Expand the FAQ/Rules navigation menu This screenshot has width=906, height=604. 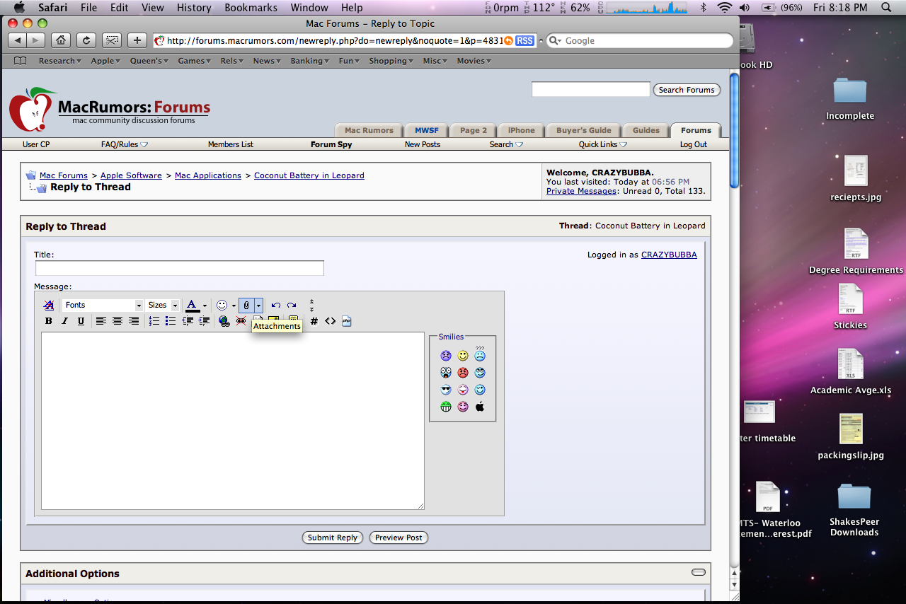[125, 144]
